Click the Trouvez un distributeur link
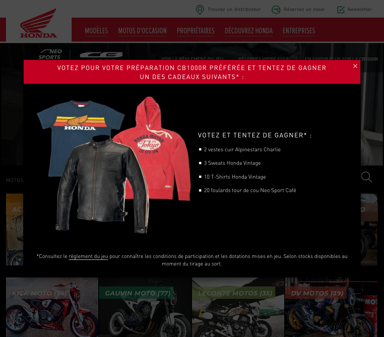This screenshot has height=337, width=384. (x=234, y=9)
